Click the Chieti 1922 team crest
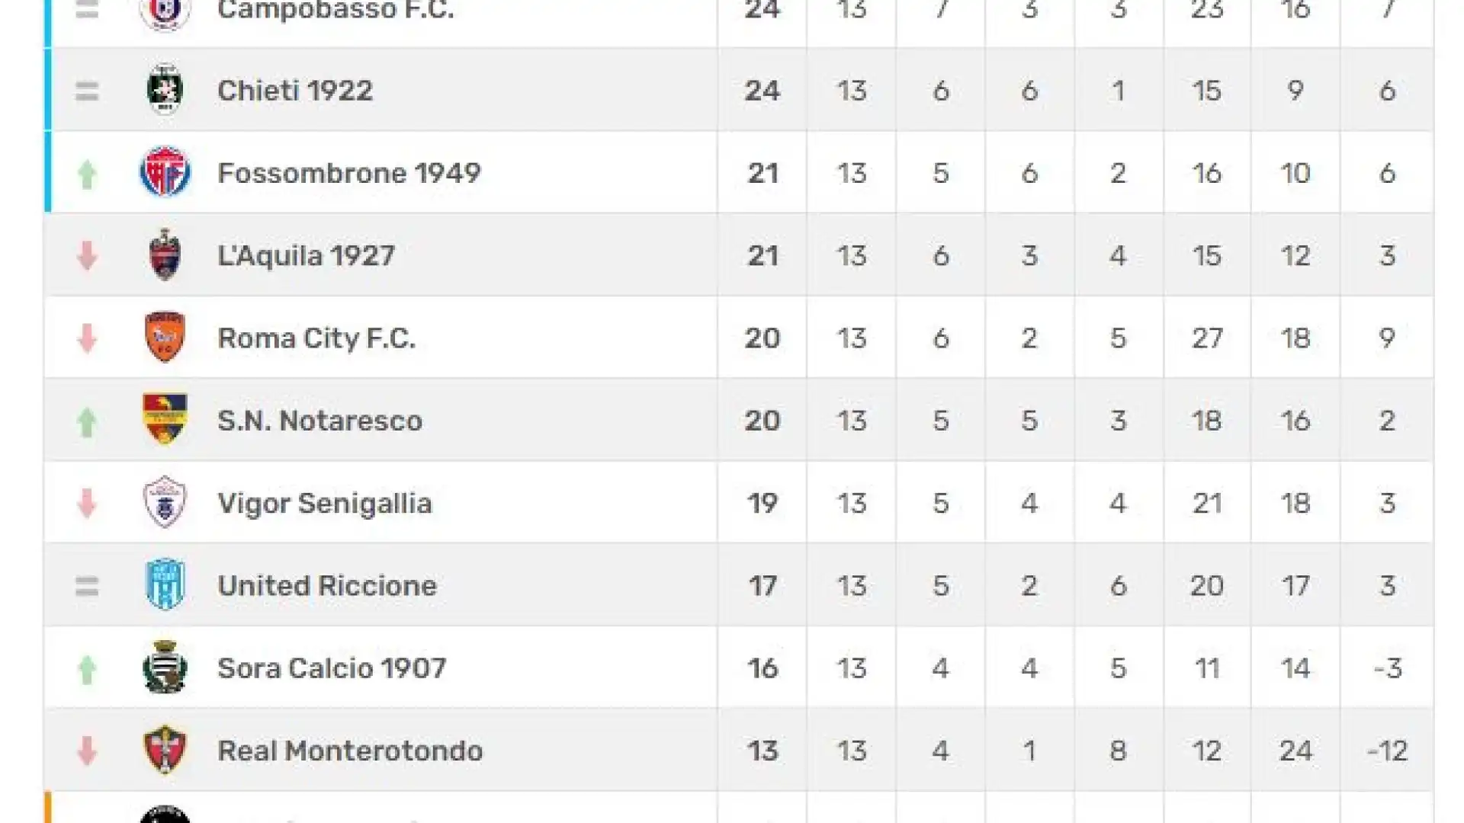This screenshot has width=1464, height=823. (x=165, y=90)
